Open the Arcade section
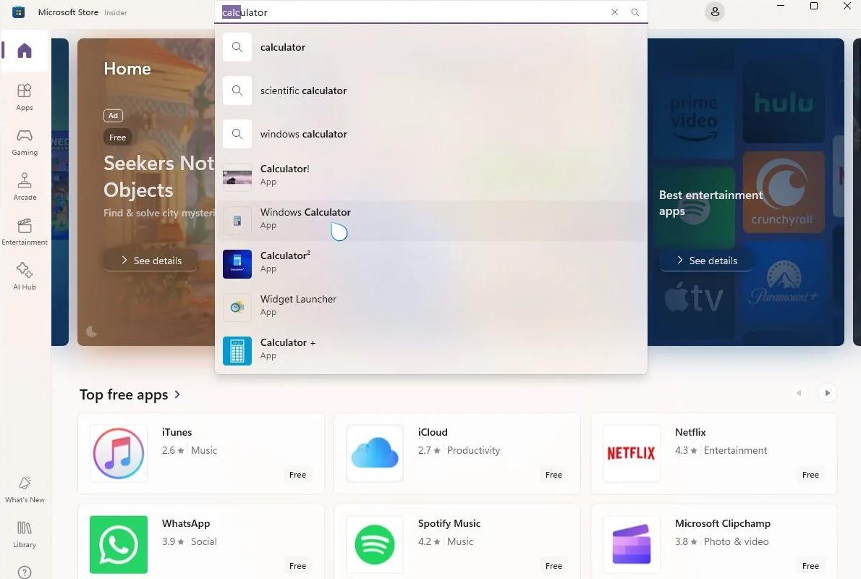Screen dimensions: 861x579 point(25,186)
